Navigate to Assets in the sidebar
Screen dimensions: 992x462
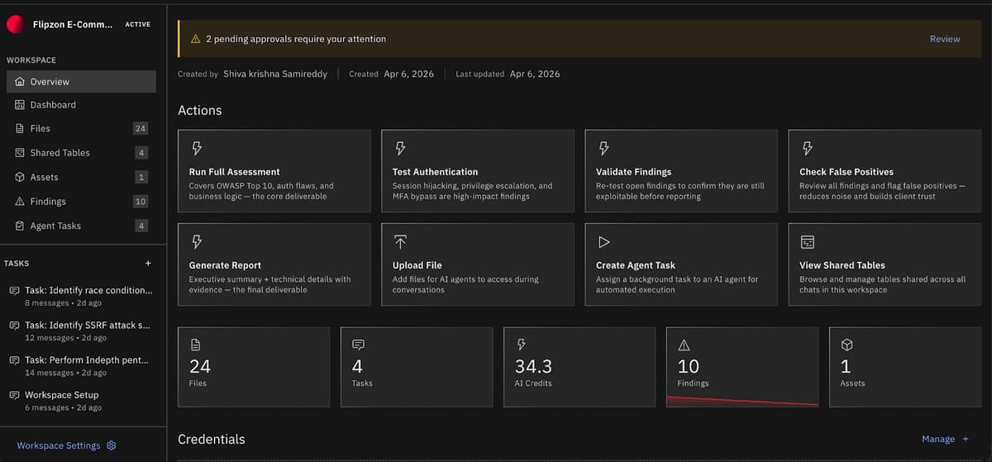[81, 177]
